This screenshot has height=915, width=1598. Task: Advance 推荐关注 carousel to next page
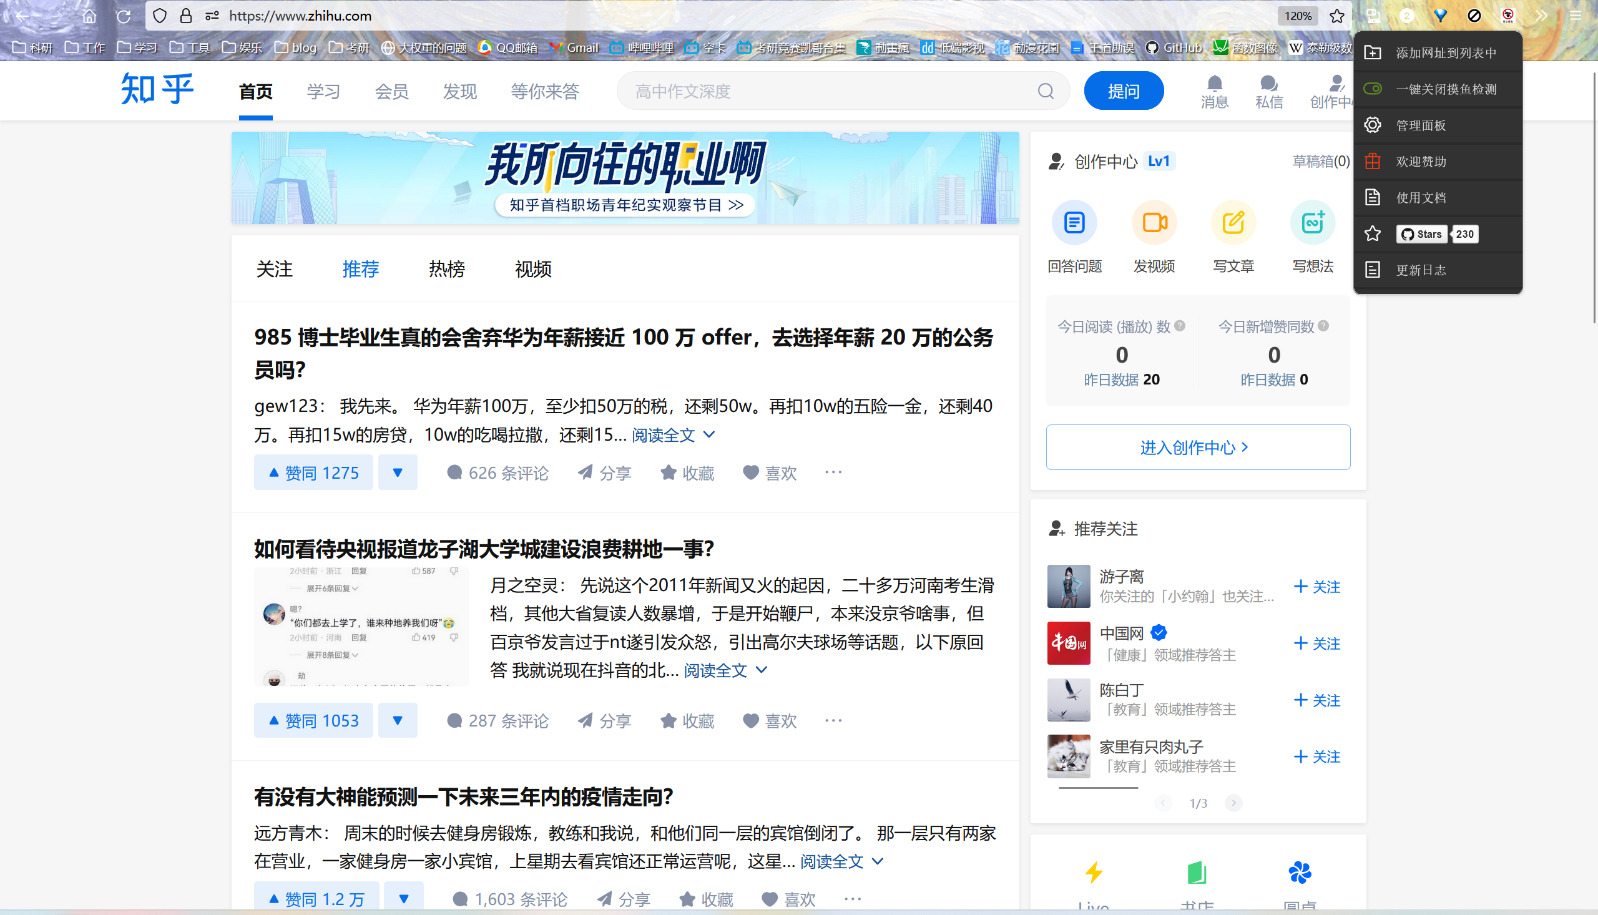(x=1232, y=803)
